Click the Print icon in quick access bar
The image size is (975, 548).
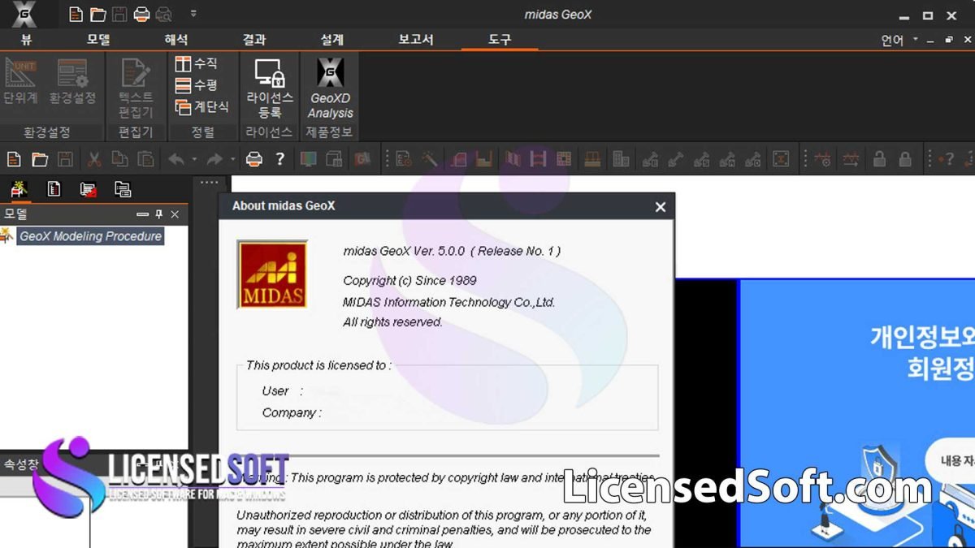(x=141, y=14)
